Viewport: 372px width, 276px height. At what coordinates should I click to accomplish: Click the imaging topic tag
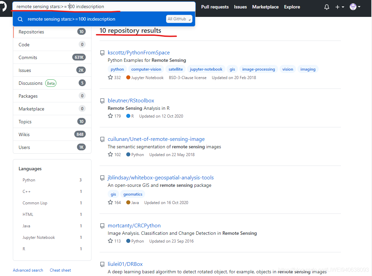308,69
